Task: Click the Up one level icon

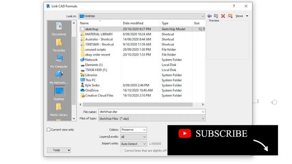Action: [216, 16]
